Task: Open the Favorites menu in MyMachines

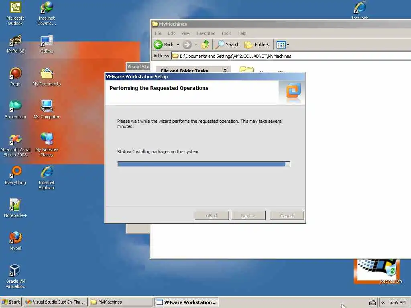Action: pyautogui.click(x=206, y=33)
